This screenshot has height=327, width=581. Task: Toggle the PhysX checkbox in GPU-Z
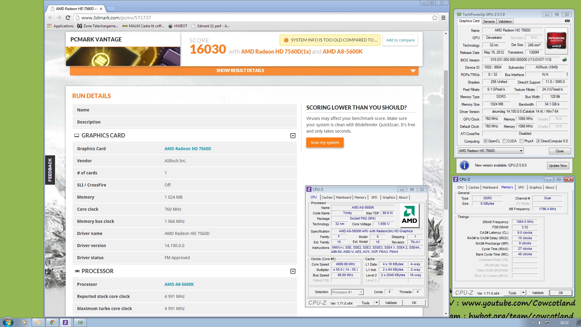tap(521, 141)
